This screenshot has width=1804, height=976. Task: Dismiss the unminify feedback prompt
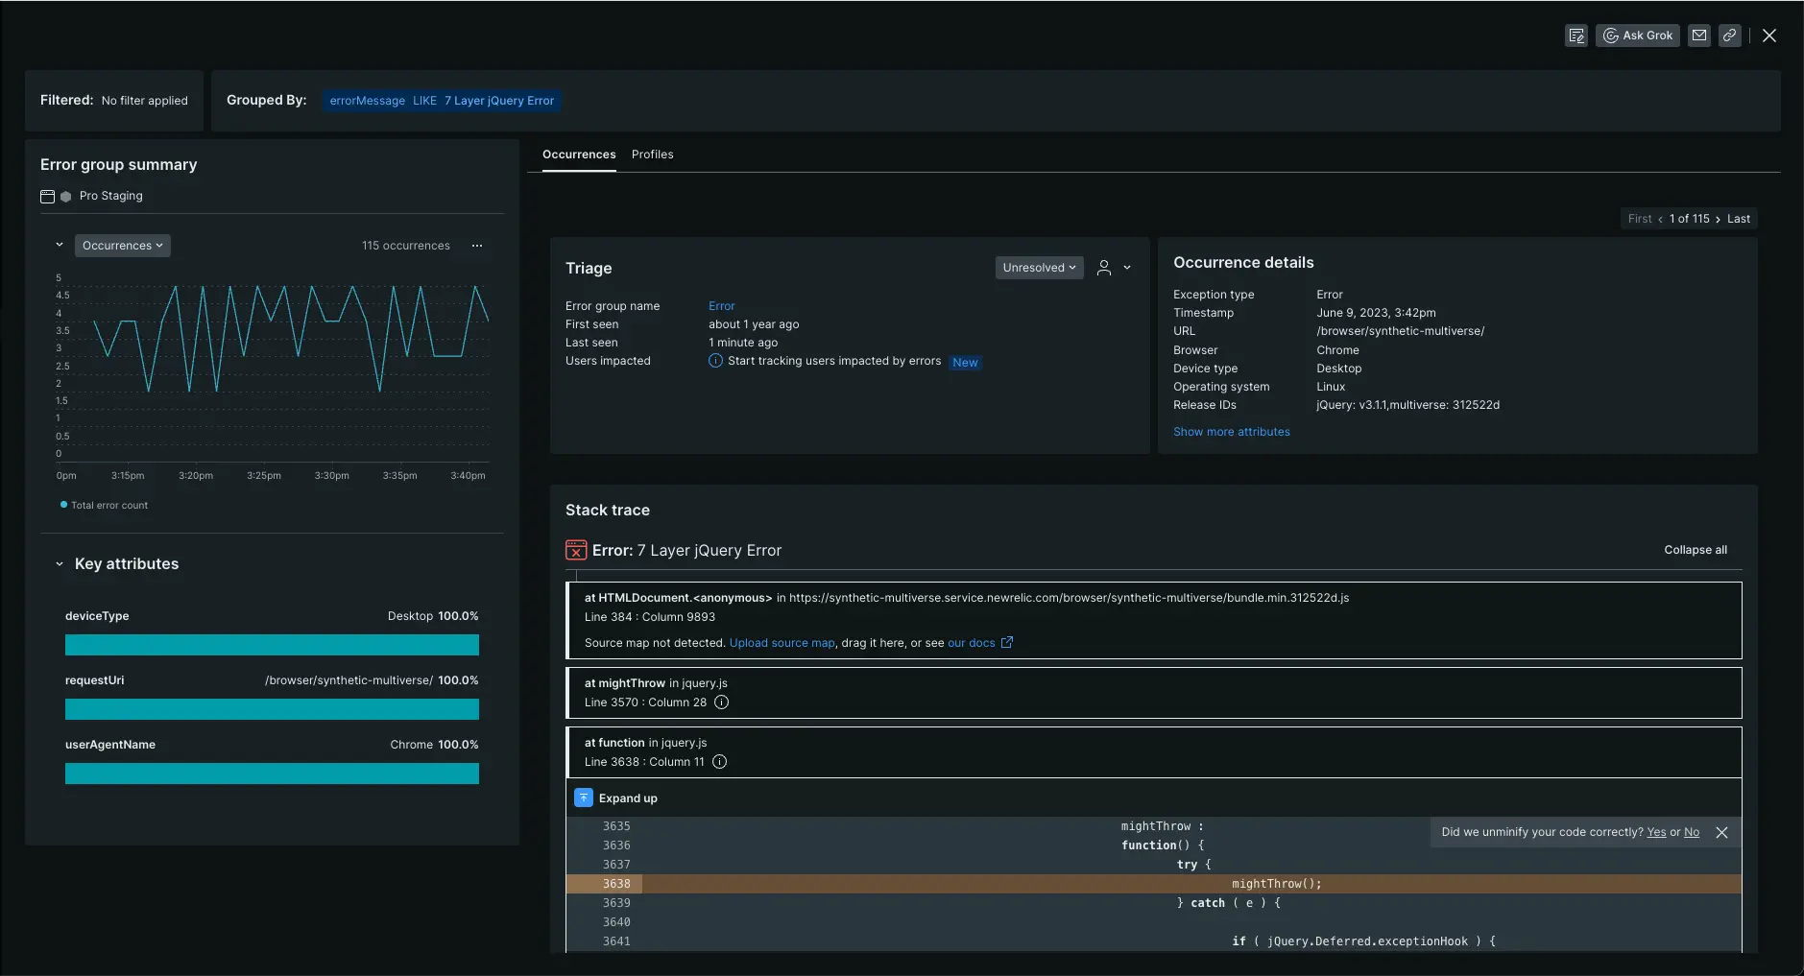(1721, 833)
